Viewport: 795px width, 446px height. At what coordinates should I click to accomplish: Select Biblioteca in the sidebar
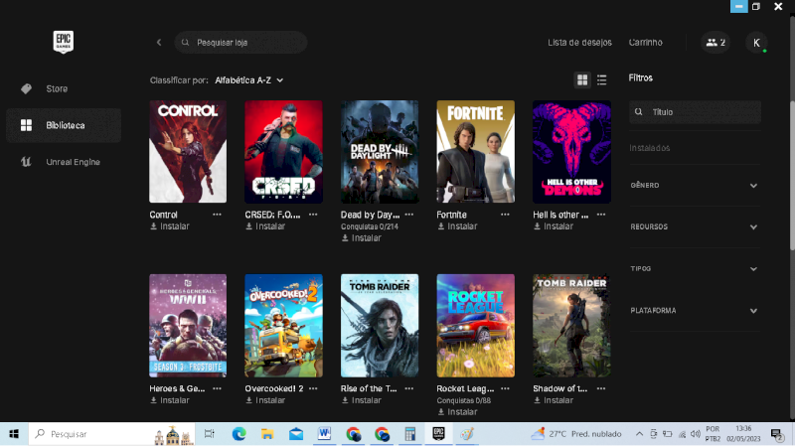(x=64, y=125)
